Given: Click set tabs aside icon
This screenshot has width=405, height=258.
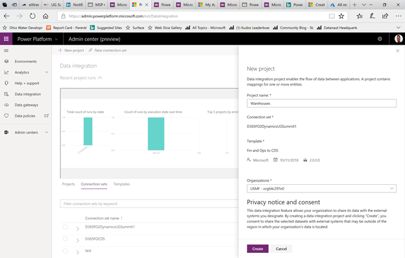Looking at the screenshot, I should coord(14,5).
